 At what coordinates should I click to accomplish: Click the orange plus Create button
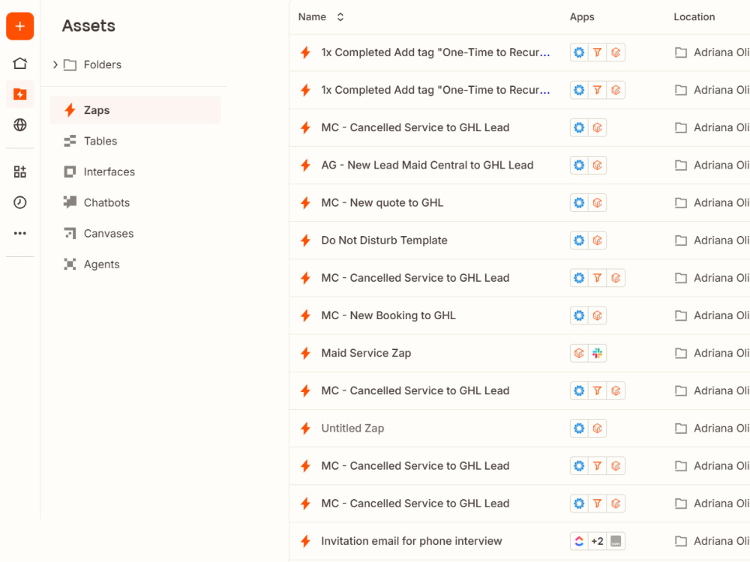tap(19, 26)
